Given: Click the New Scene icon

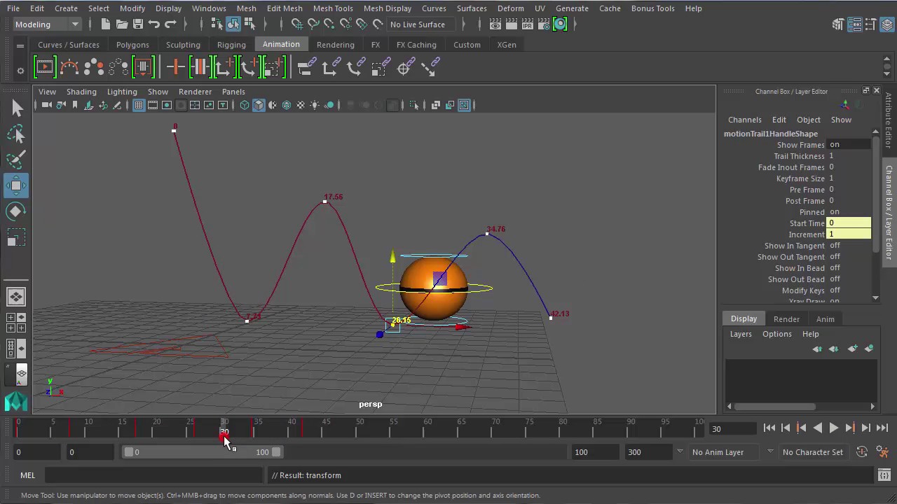Looking at the screenshot, I should coord(105,24).
